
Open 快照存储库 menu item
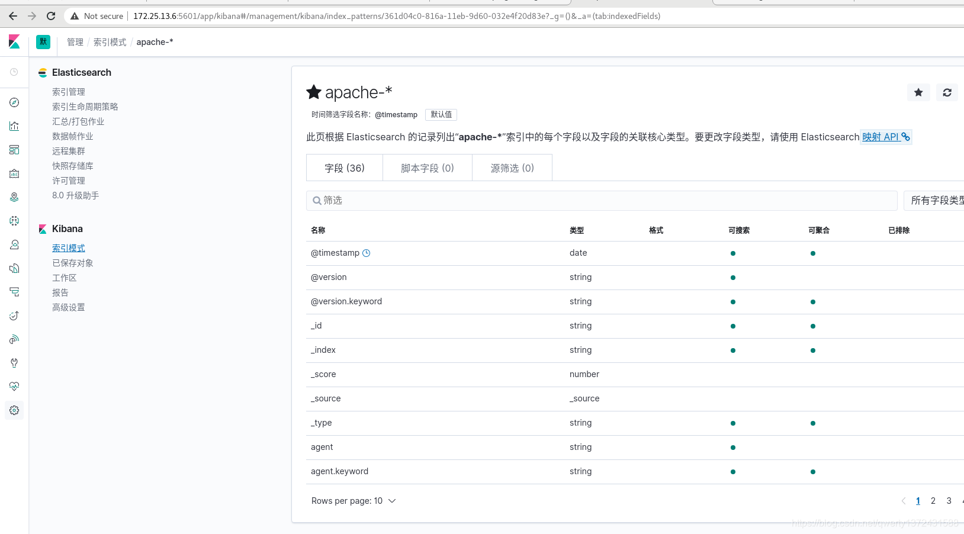click(73, 166)
